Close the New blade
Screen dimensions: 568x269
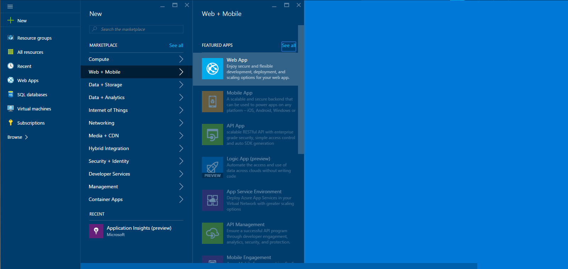[187, 5]
